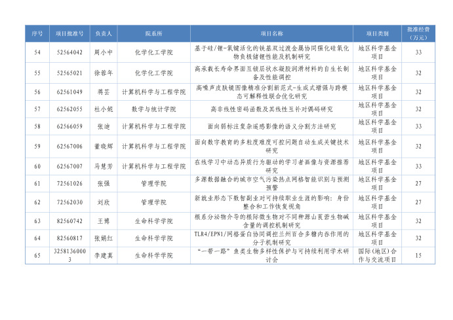The height and width of the screenshot is (320, 453).
Task: Click the 项目名称 column header
Action: click(271, 33)
